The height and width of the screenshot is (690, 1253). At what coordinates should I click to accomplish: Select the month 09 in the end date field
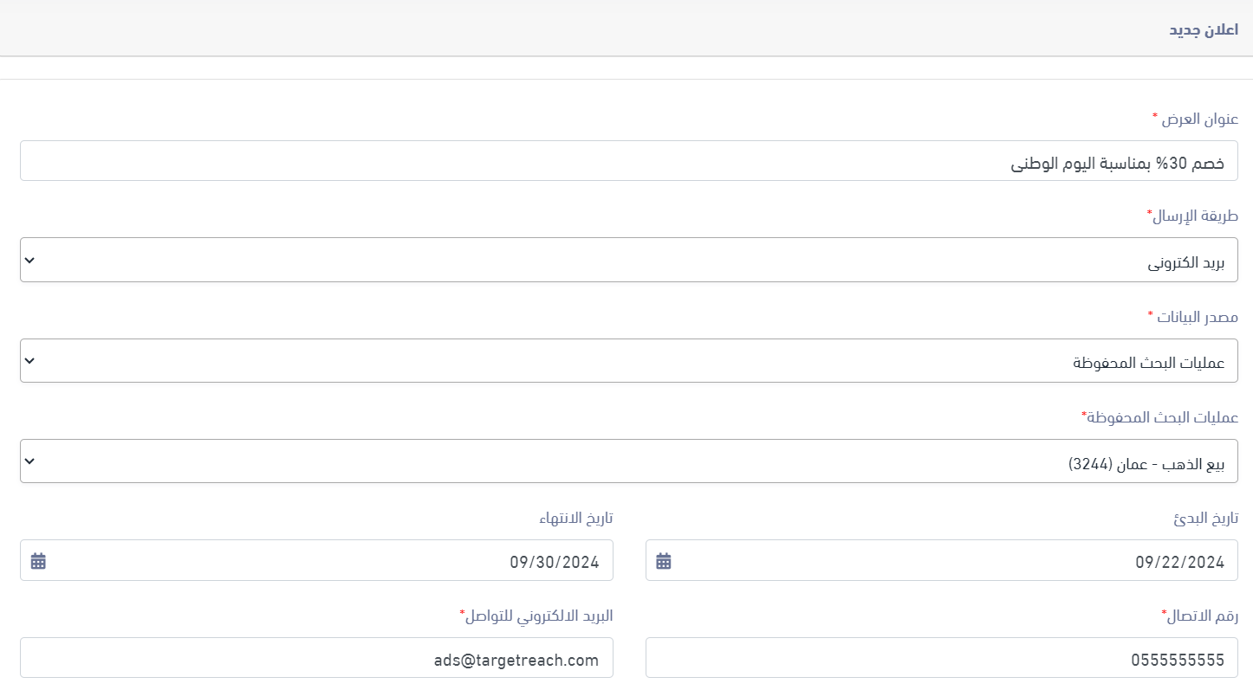pos(520,562)
